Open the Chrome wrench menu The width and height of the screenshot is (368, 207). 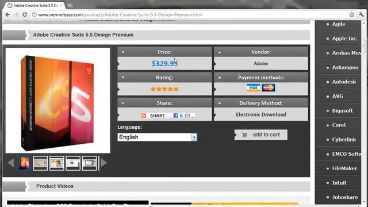pos(361,14)
